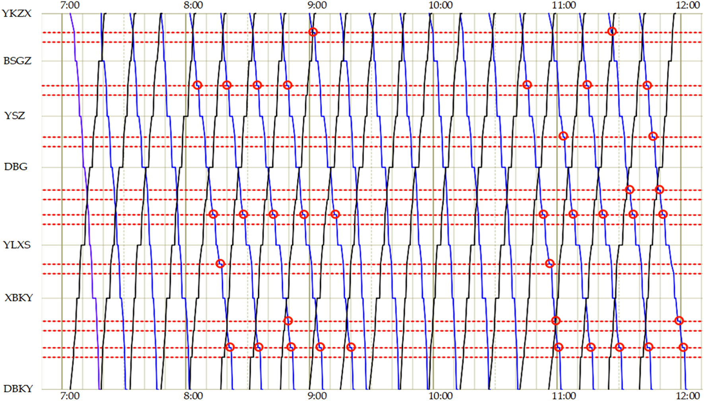Select the red circle at 8:15 below DBG

coord(214,214)
